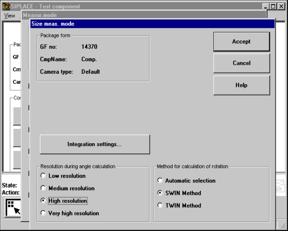The width and height of the screenshot is (288, 231).
Task: Select Low resolution option
Action: tap(63, 176)
